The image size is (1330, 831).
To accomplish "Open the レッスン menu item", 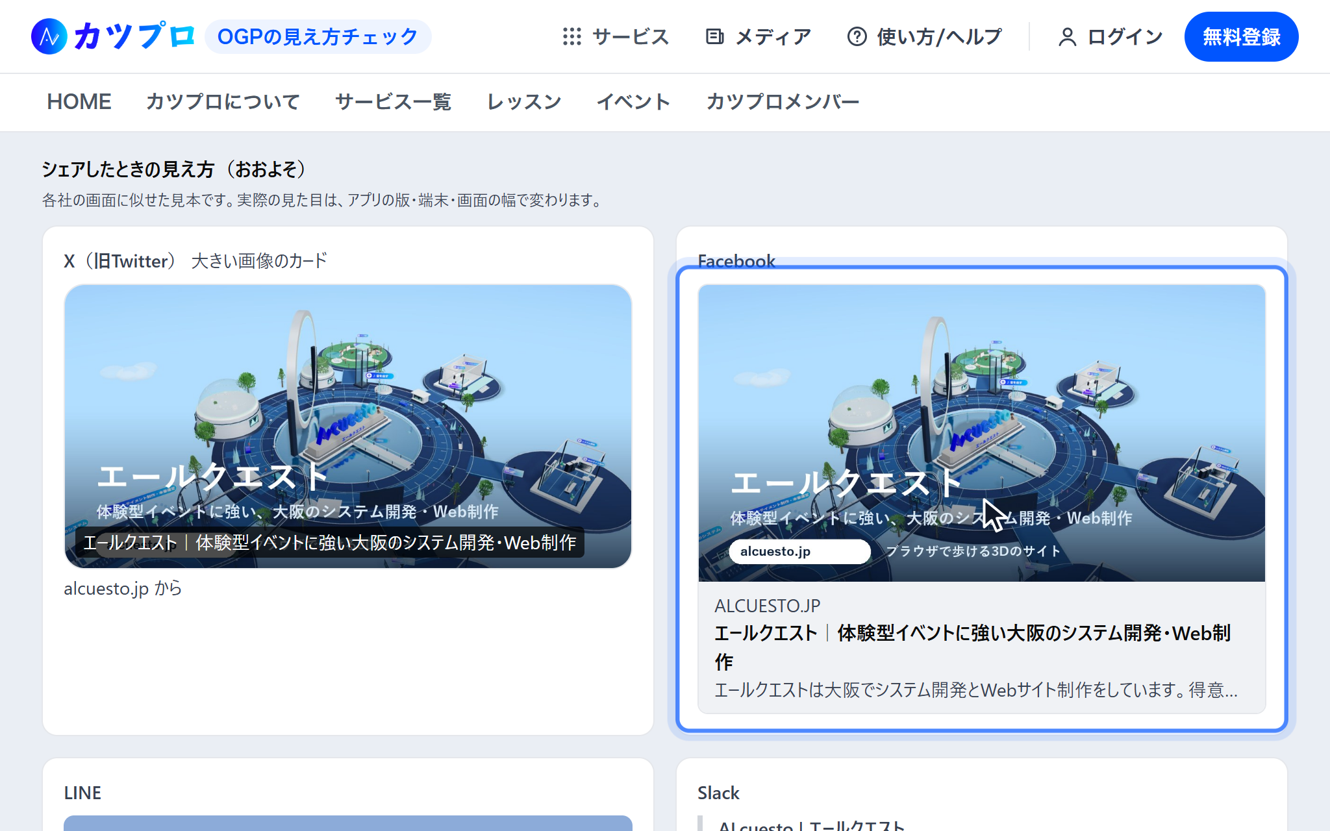I will (x=524, y=102).
